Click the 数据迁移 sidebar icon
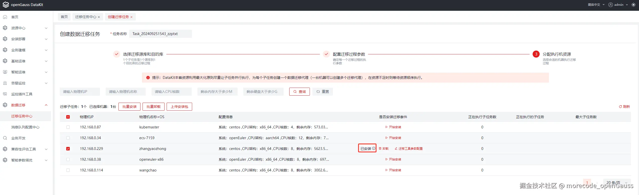 coord(5,105)
